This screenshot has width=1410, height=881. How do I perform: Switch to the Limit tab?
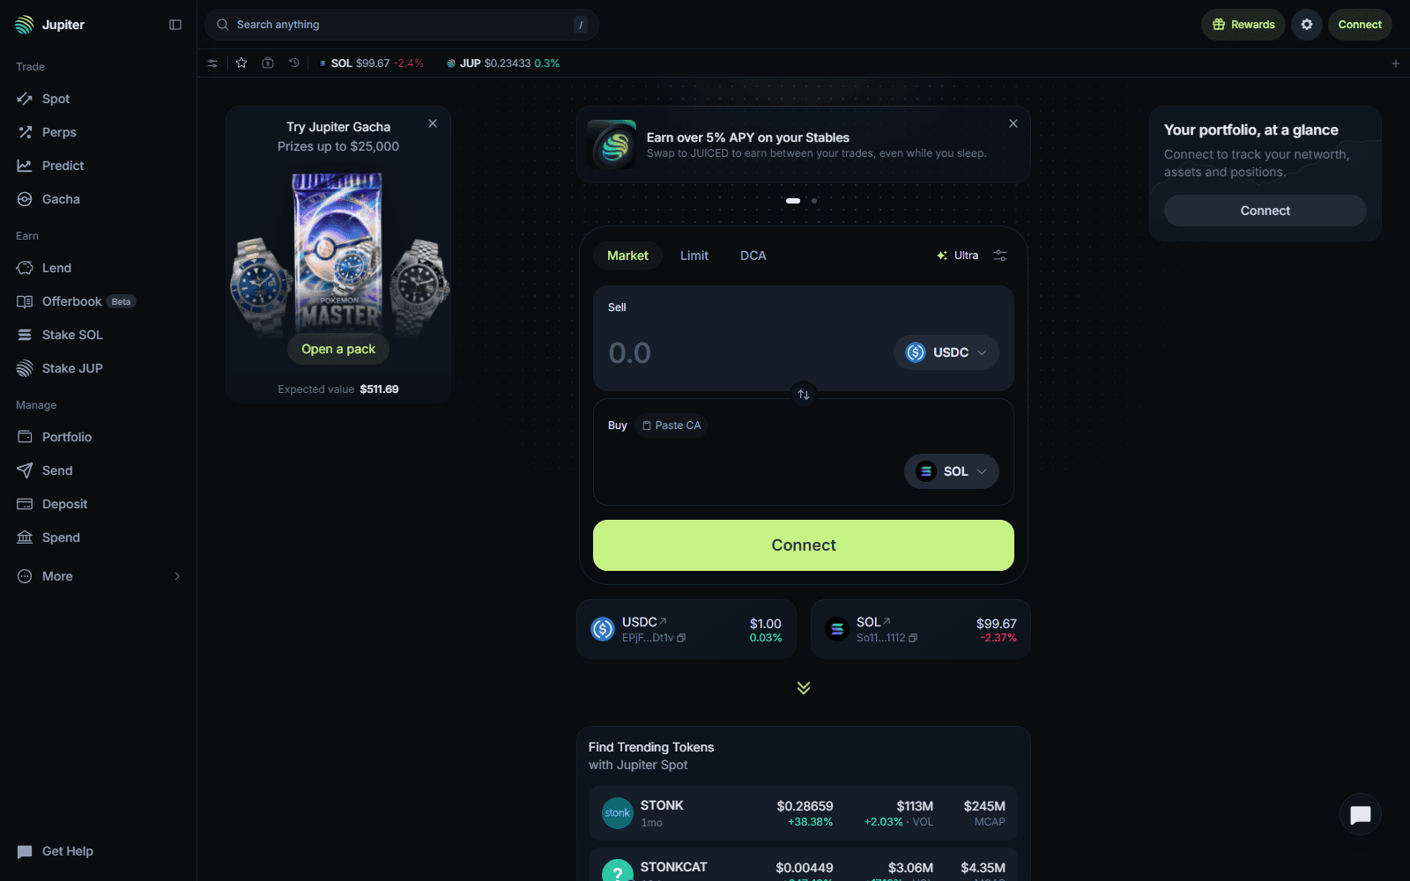[x=694, y=255]
